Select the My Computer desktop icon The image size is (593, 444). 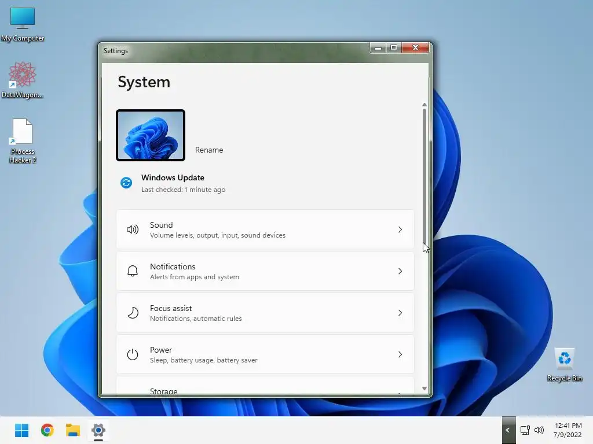tap(23, 24)
